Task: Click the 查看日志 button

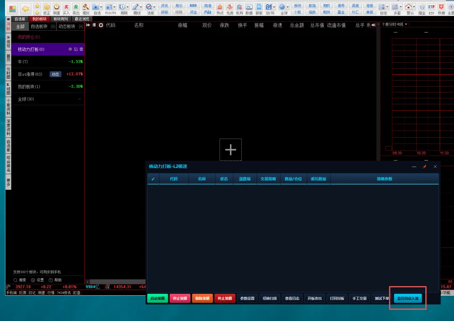Action: pyautogui.click(x=292, y=298)
